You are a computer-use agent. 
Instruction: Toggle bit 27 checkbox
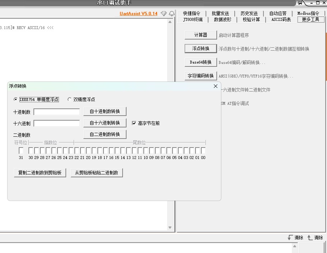[48, 151]
